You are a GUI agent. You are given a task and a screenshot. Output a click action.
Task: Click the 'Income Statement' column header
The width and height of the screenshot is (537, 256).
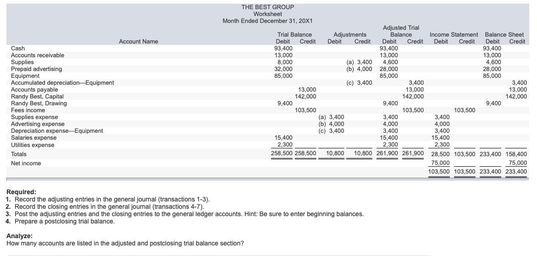pos(454,34)
